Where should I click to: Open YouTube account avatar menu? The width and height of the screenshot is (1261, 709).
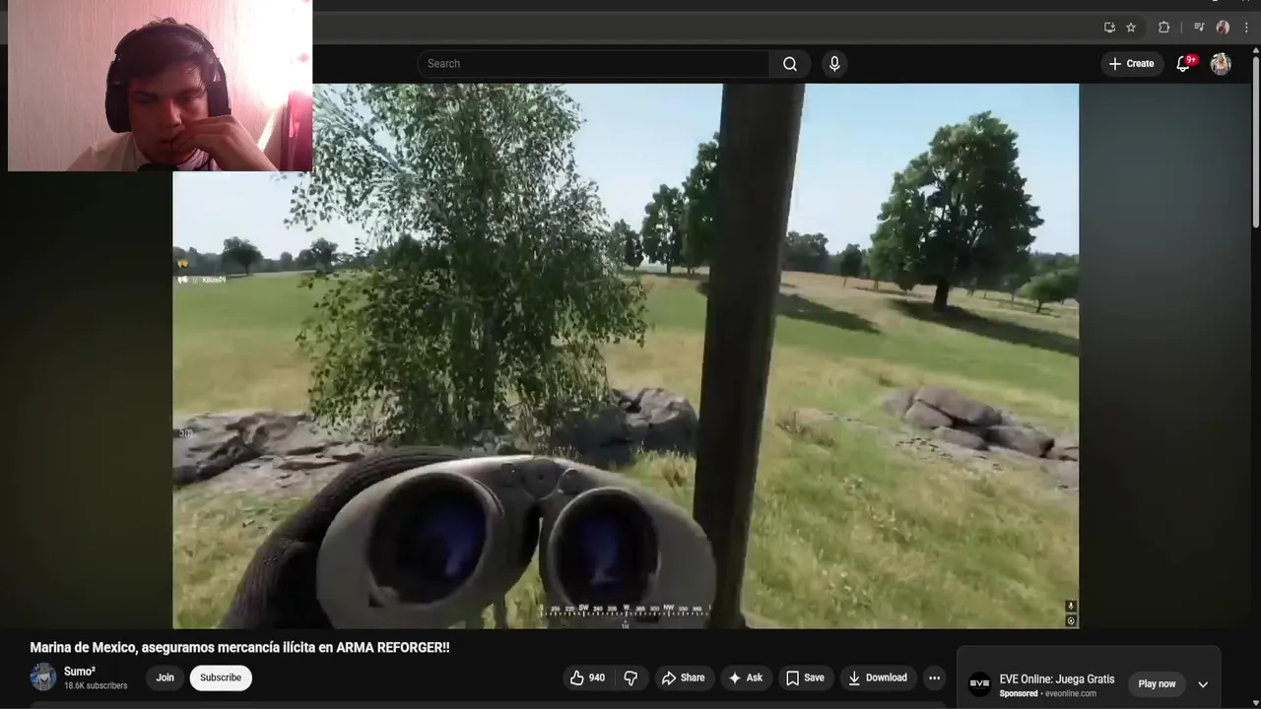[1221, 64]
